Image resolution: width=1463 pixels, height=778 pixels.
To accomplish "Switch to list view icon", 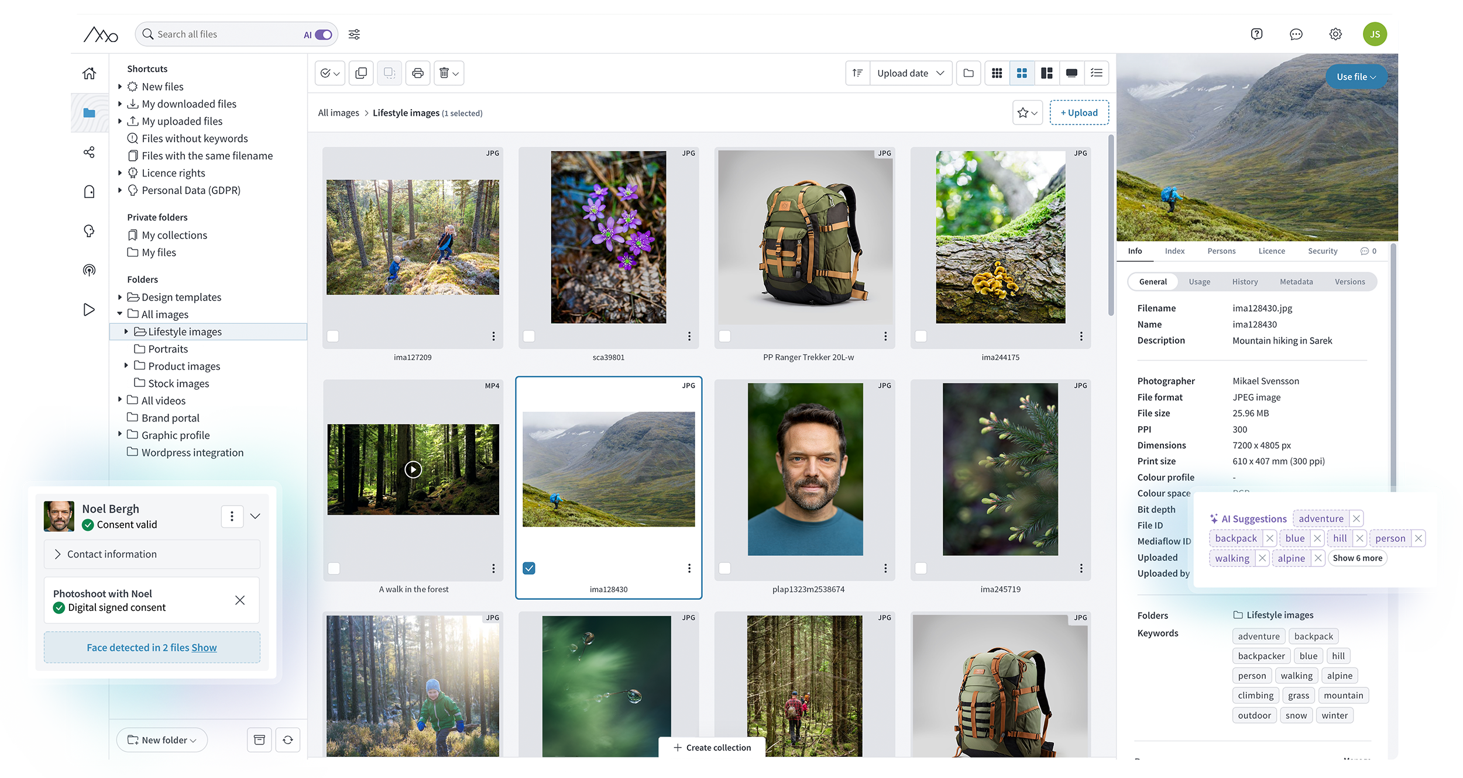I will [x=1096, y=73].
